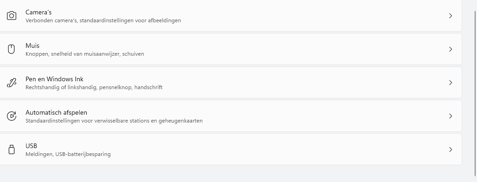The width and height of the screenshot is (477, 182).
Task: Open the chevron on Pen en Windows Ink row
Action: (451, 83)
